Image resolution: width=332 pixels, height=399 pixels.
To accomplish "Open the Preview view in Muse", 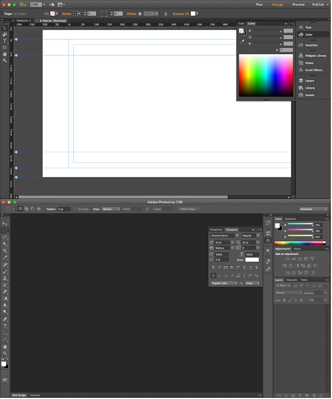I will click(298, 4).
